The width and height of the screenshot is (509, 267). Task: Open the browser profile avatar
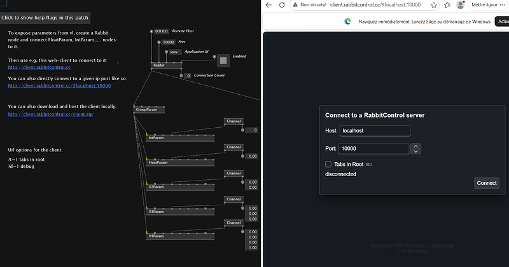point(460,5)
